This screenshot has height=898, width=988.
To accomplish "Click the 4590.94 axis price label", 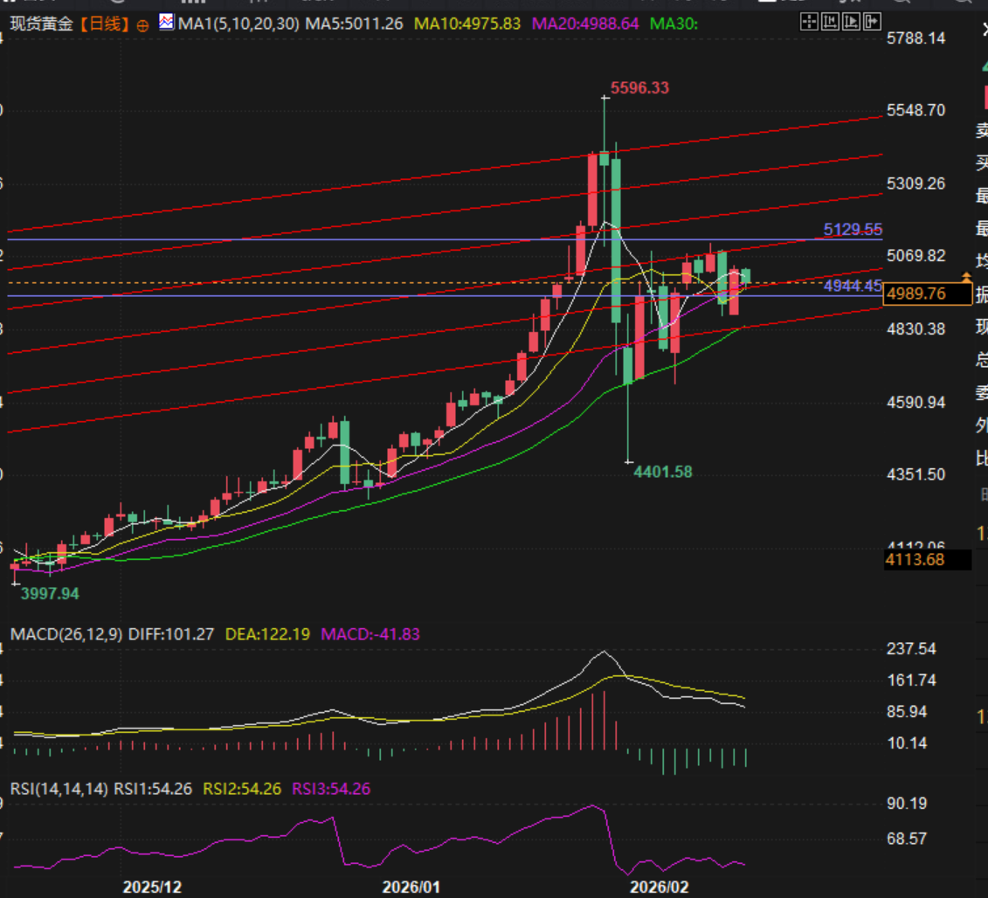I will [915, 402].
